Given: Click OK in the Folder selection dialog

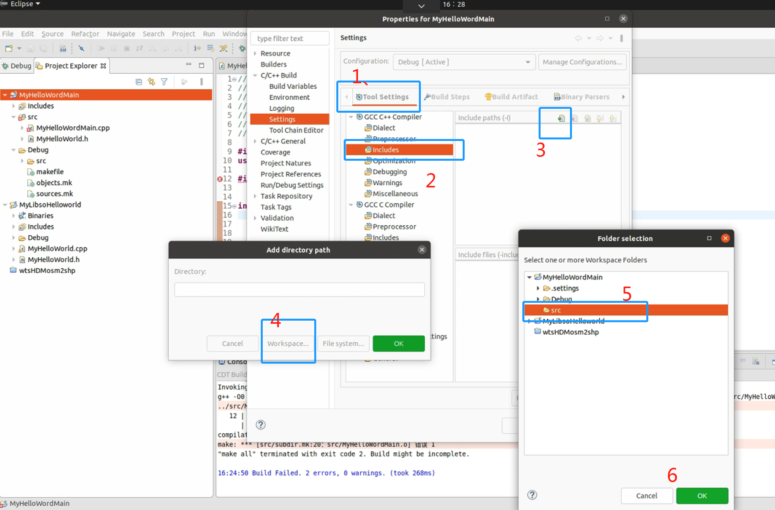Looking at the screenshot, I should tap(702, 496).
